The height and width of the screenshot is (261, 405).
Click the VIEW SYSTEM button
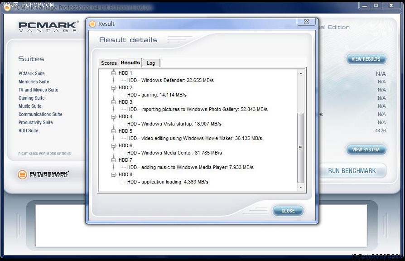coord(366,150)
